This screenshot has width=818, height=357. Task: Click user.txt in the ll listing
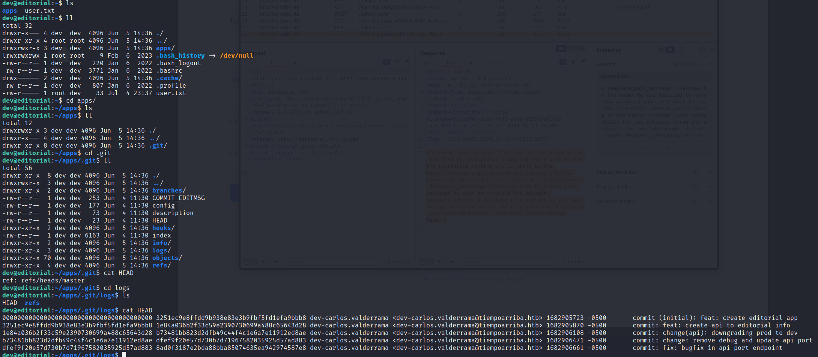click(171, 93)
